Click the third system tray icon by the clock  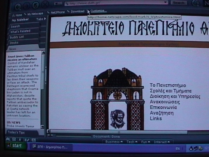coord(201,148)
